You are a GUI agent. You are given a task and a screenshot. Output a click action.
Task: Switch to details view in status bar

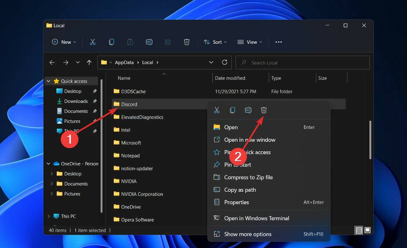[358, 230]
